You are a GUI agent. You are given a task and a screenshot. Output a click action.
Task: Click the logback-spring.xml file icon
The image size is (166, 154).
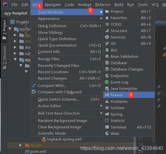click(44, 139)
